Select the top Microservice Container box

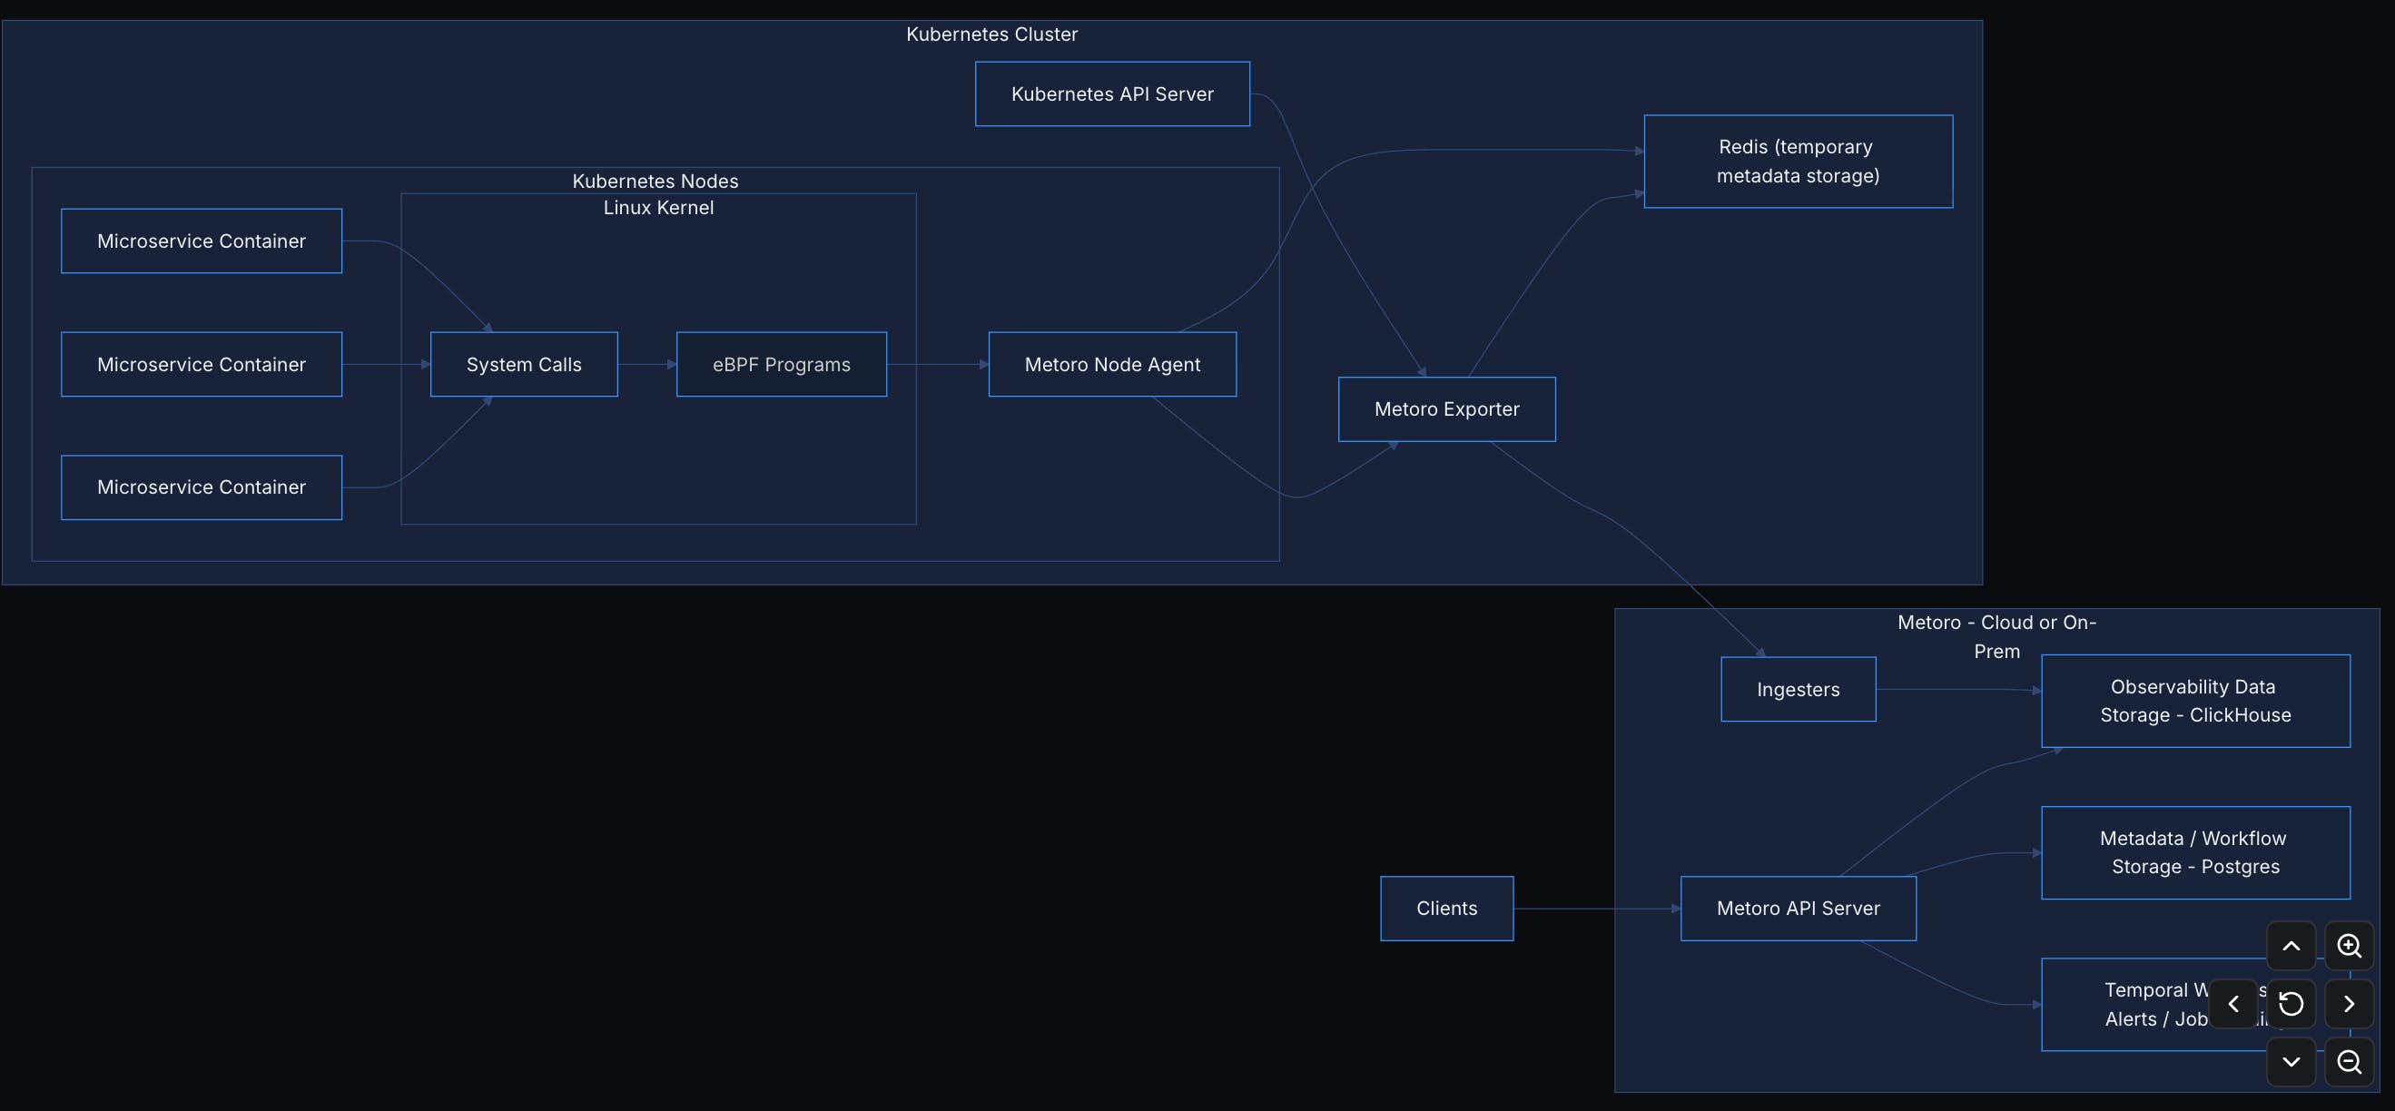pos(201,241)
